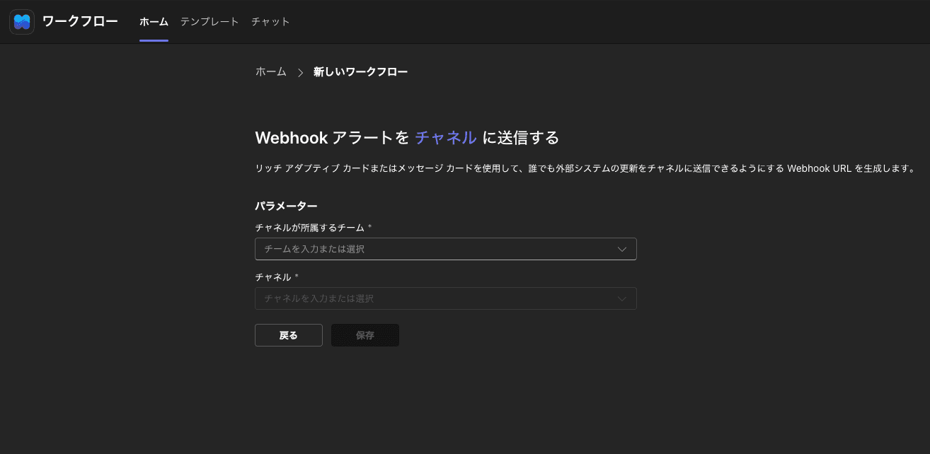Screen dimensions: 930x454
Task: Click the 新しいワークフロー breadcrumb text
Action: coord(360,72)
